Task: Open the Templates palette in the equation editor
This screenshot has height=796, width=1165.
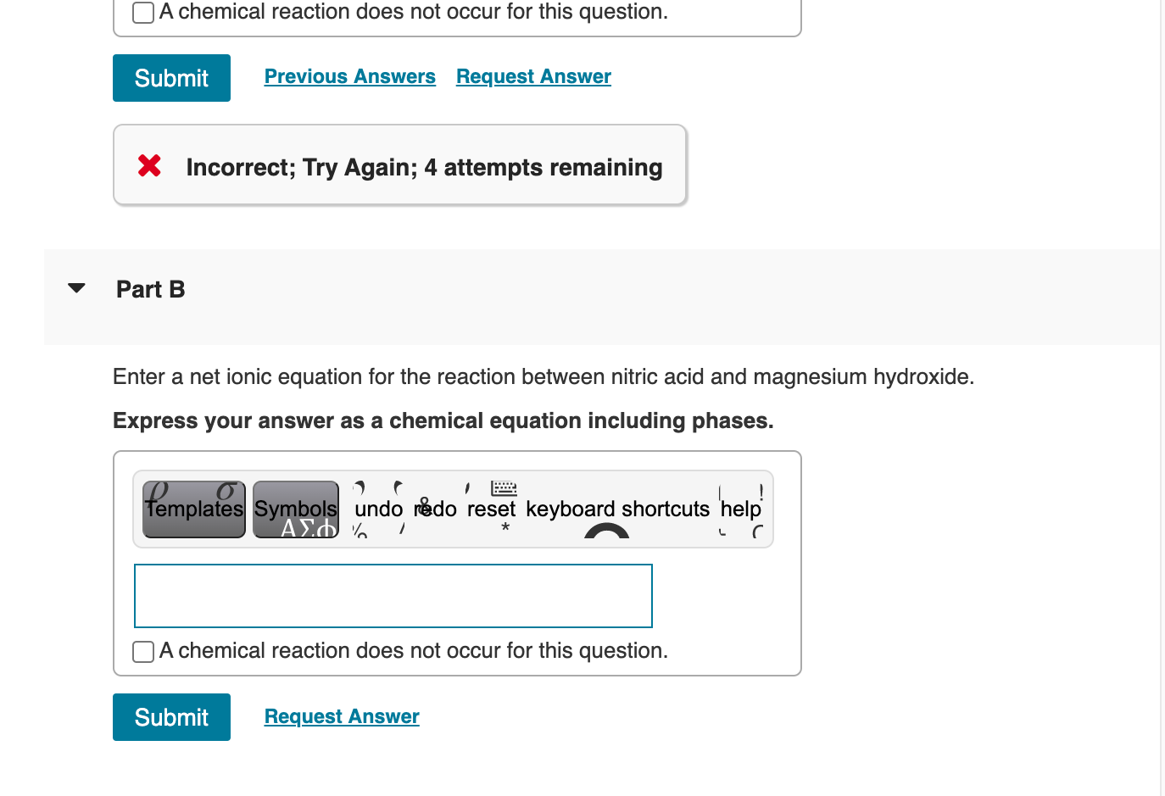Action: point(193,509)
